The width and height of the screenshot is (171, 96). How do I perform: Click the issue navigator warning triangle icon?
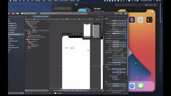(x=12, y=17)
